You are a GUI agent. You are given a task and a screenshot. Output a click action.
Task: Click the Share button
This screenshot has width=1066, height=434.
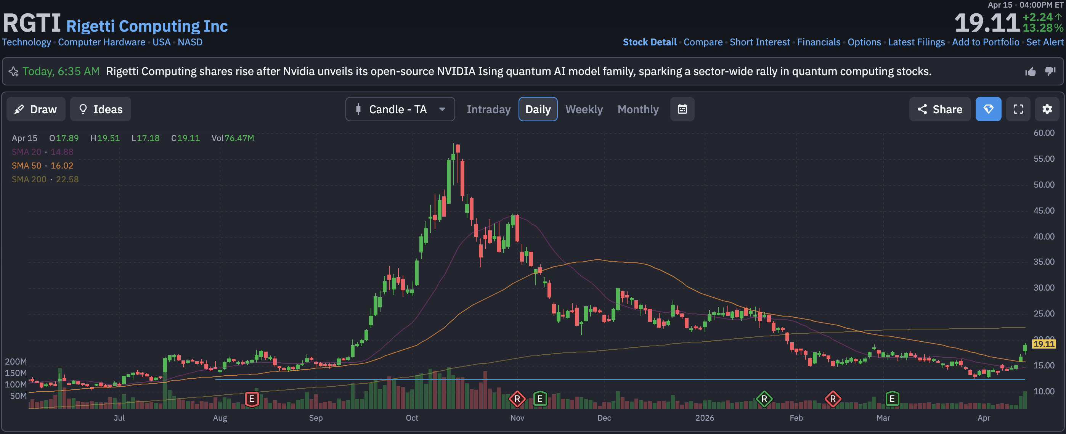click(x=939, y=109)
